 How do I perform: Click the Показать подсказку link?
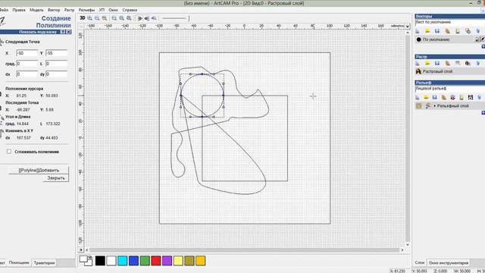(38, 32)
